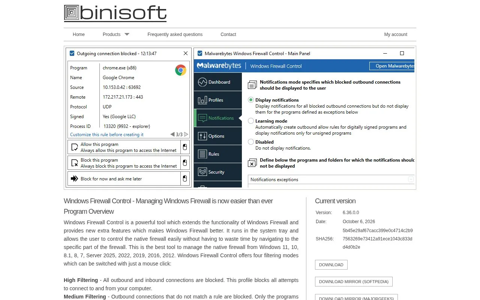Click the Profiles sidebar icon
Viewport: 480px width, 300px height.
(202, 100)
